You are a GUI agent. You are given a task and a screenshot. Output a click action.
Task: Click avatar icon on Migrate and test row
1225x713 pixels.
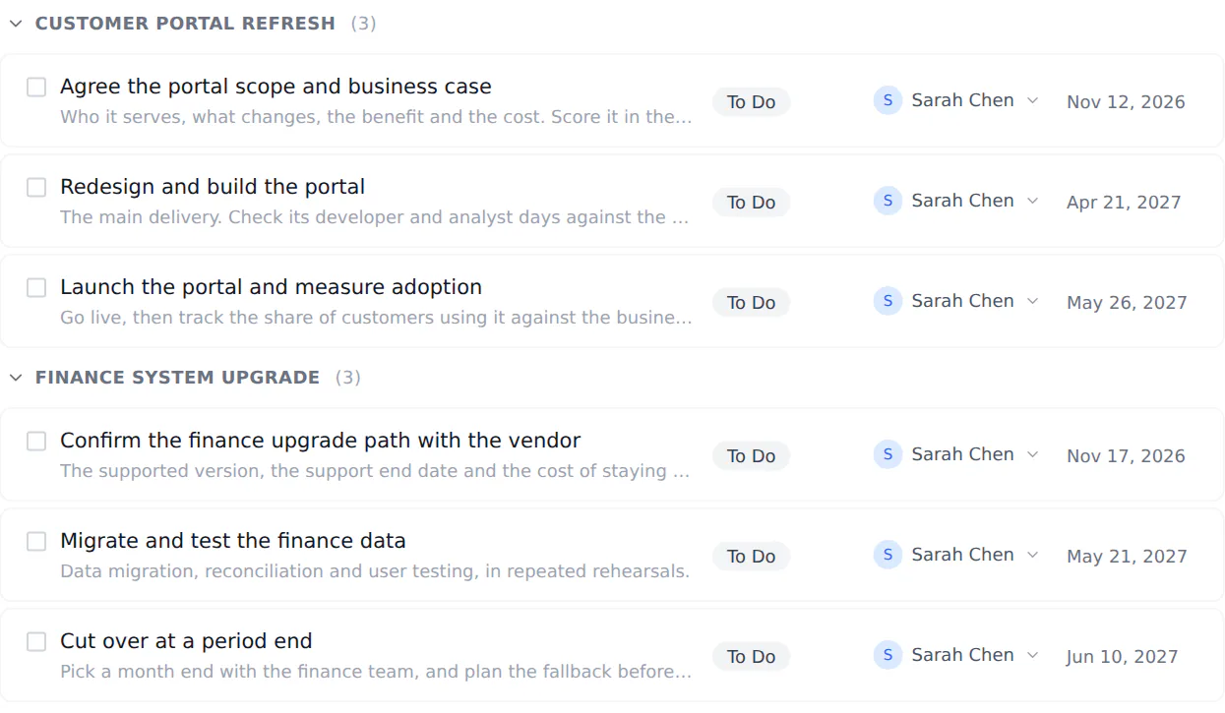[x=888, y=555]
